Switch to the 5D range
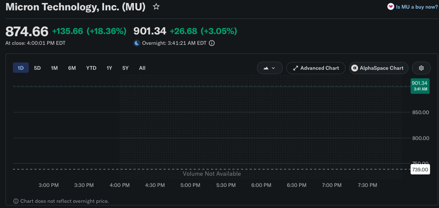The image size is (439, 208). (x=37, y=68)
